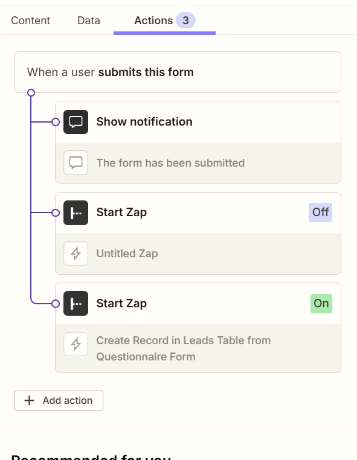Expand the Show notification action card
Viewport: 357px width, 460px height.
[198, 122]
